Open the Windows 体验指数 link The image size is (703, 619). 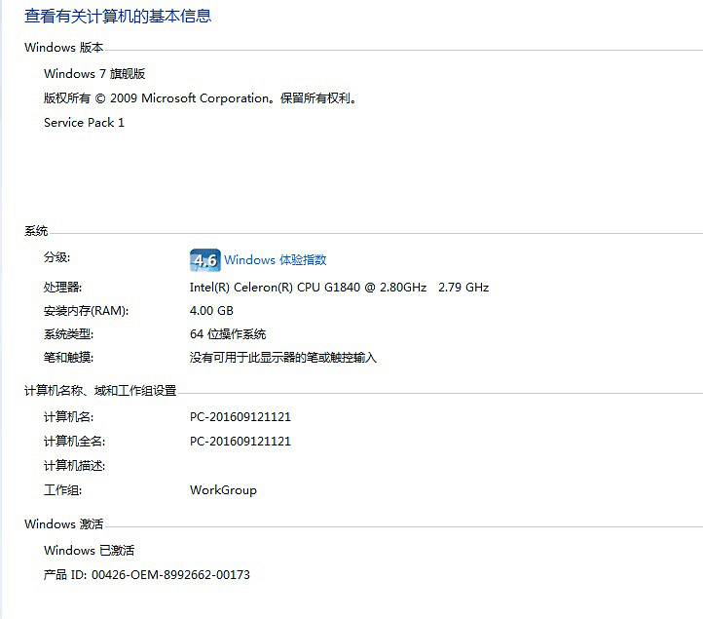click(x=276, y=260)
